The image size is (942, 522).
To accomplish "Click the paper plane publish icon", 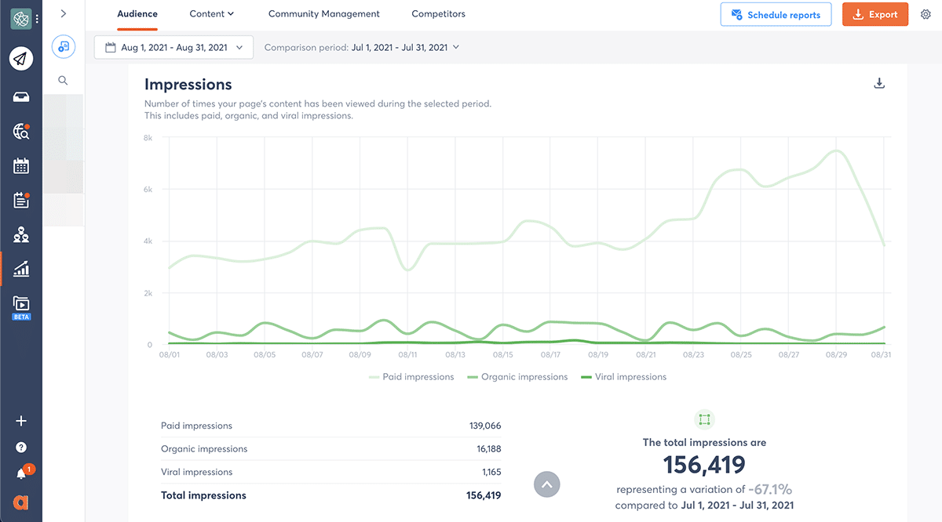I will [x=21, y=59].
